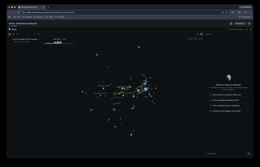
Task: Click the HIGHER PAY JOBS cluster label
Action: (x=103, y=86)
